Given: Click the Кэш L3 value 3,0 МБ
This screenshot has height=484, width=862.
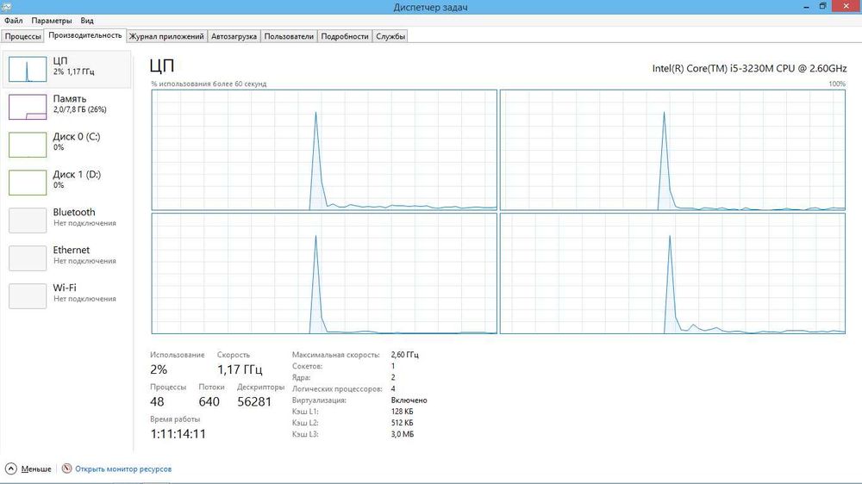Looking at the screenshot, I should (403, 434).
